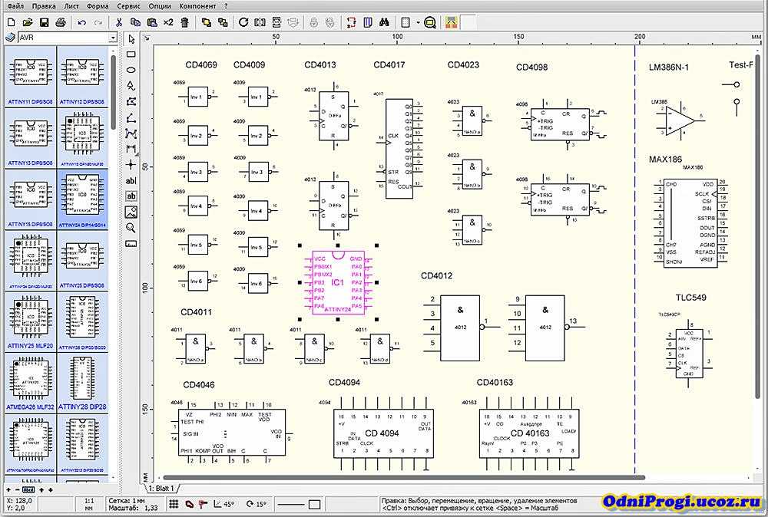Click the library book icon

(10, 38)
